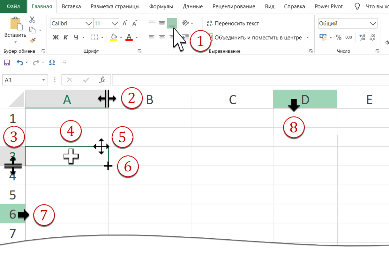The image size is (389, 253).
Task: Click the lightbulb Tell Me icon
Action: click(357, 6)
